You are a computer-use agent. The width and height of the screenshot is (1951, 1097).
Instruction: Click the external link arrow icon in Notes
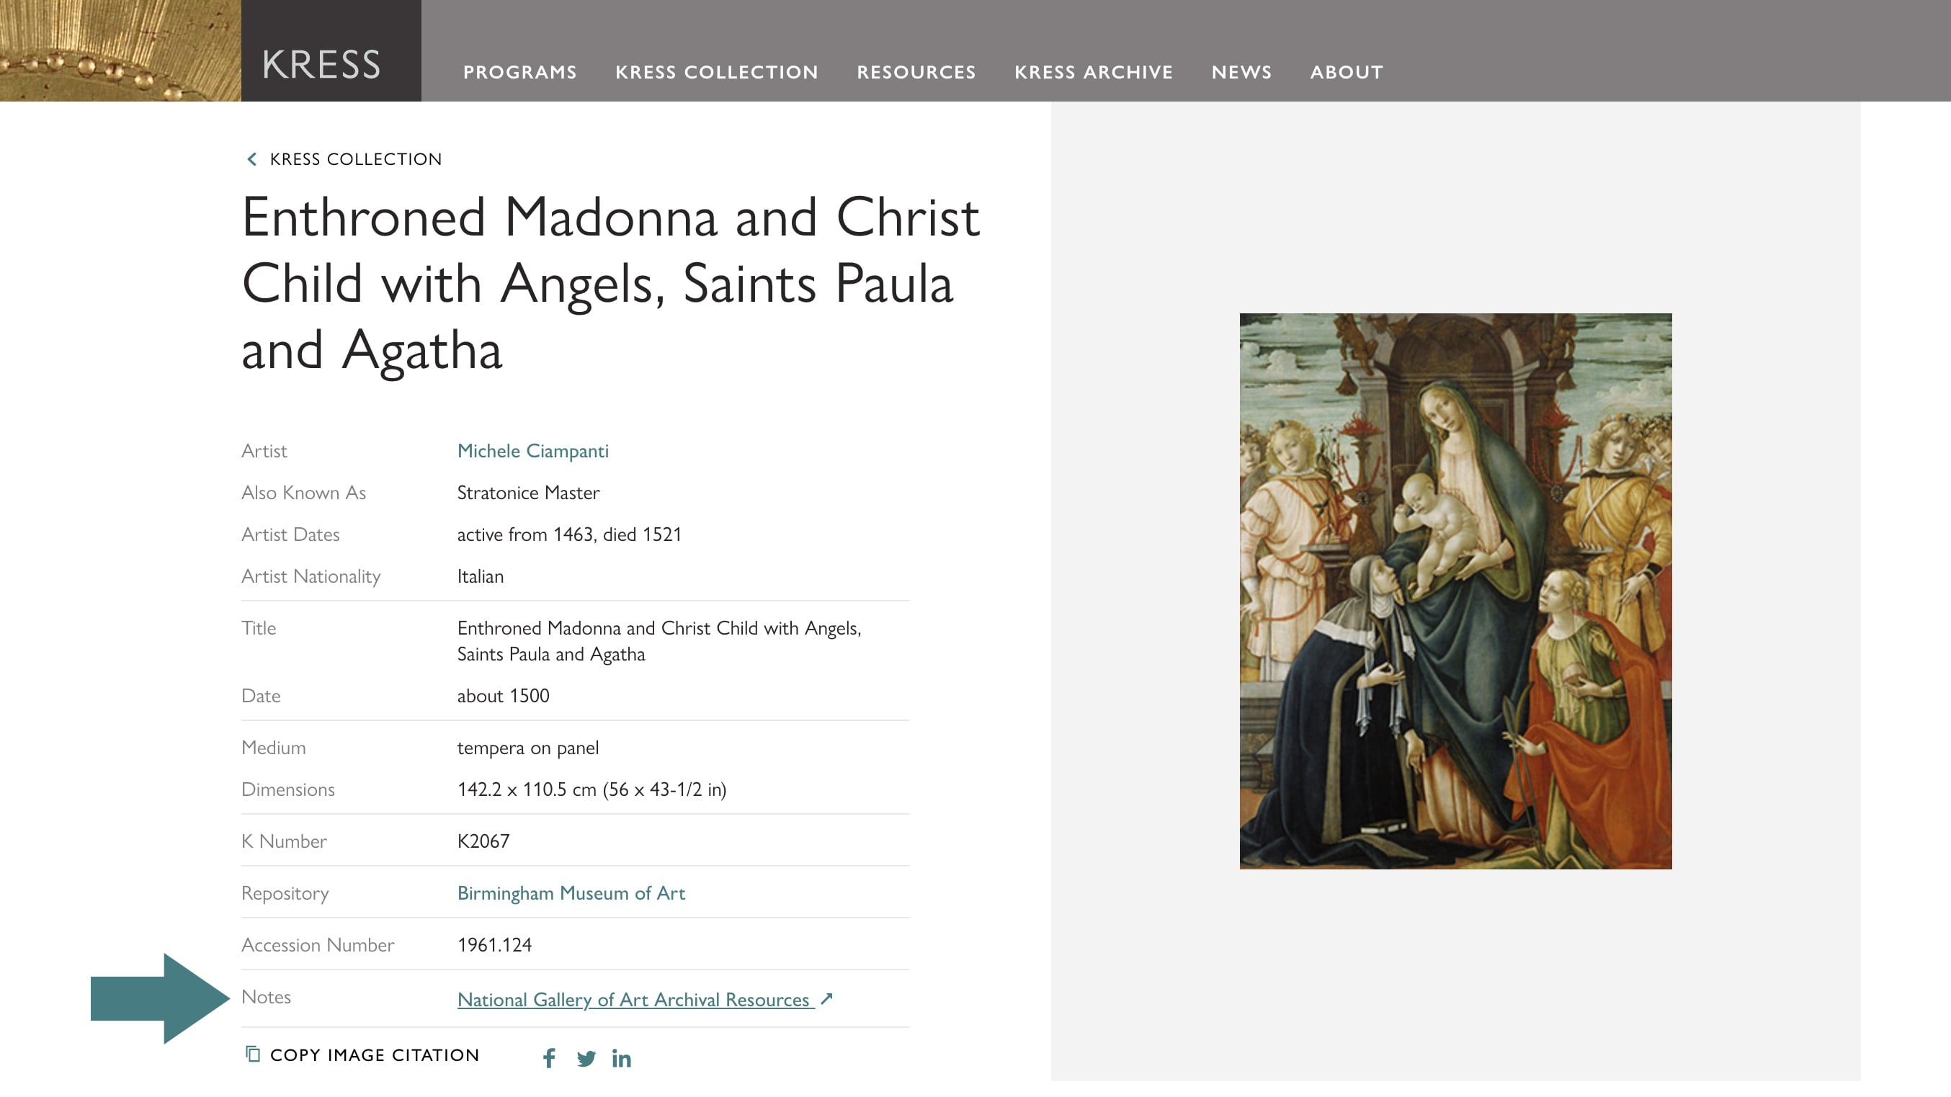(x=827, y=998)
